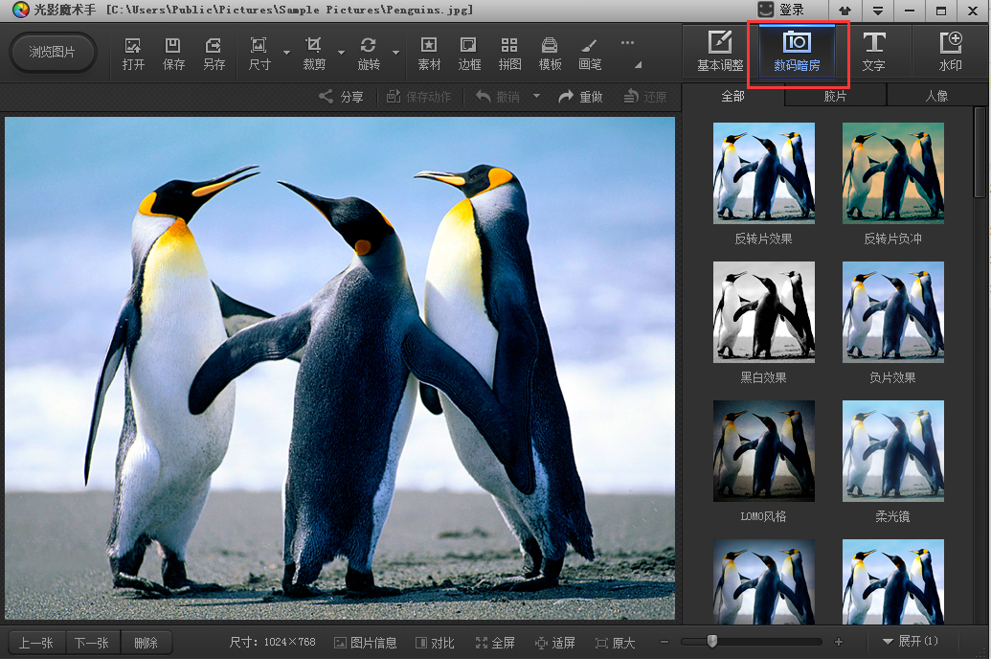Select the Brush (画笔) tool

point(590,53)
